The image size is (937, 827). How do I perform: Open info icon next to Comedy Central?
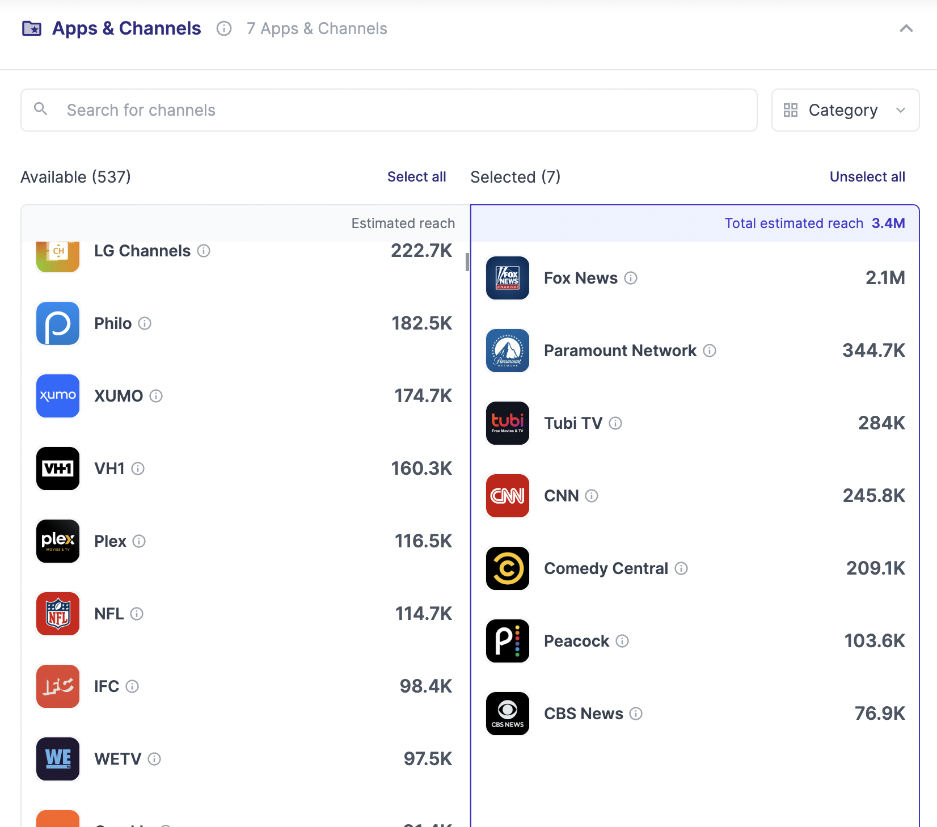681,568
